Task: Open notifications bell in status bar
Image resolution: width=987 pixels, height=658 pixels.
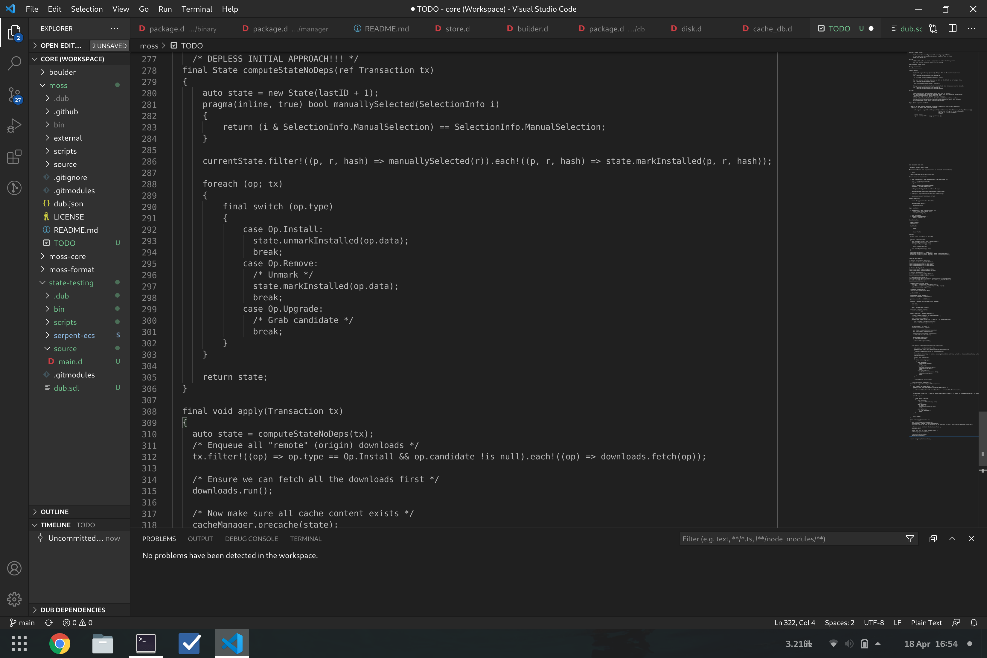Action: (974, 622)
